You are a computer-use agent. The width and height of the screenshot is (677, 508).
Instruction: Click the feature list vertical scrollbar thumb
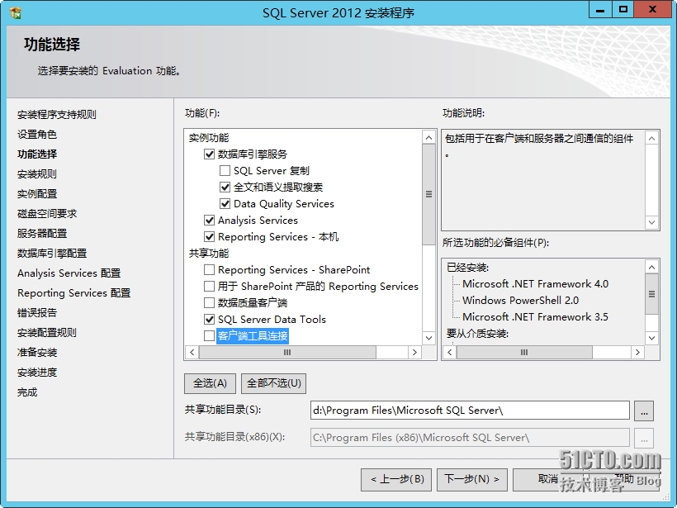tap(428, 194)
